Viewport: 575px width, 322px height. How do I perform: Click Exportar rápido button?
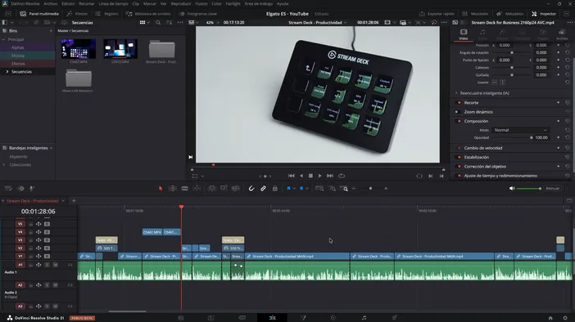point(437,14)
